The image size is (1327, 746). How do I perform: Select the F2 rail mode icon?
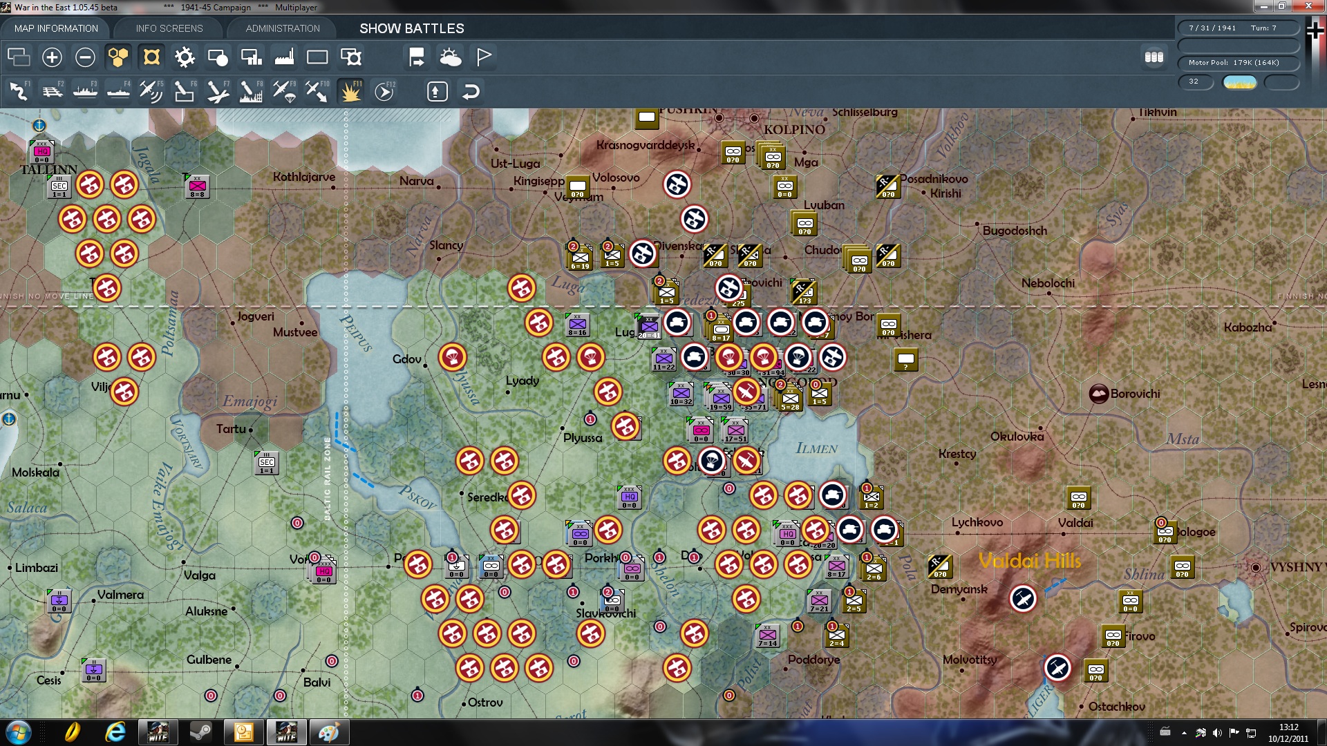click(52, 91)
